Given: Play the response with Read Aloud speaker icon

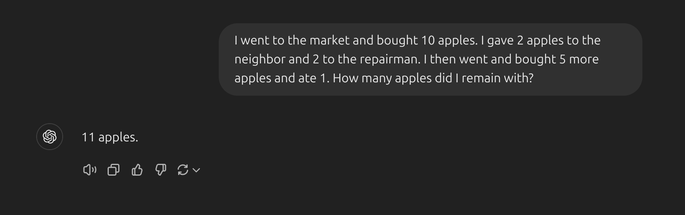Looking at the screenshot, I should 89,170.
